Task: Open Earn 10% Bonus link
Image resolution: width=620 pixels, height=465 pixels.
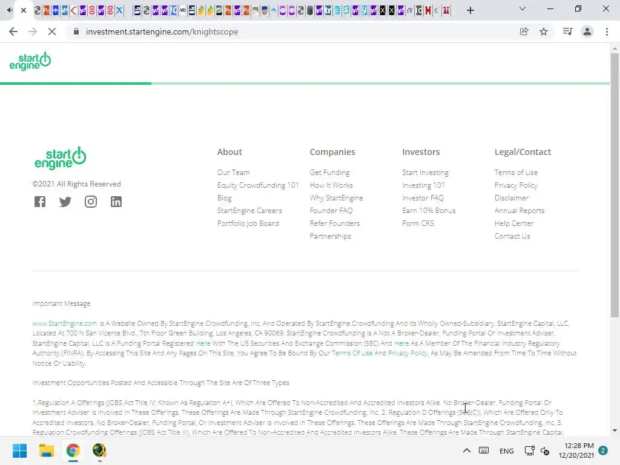Action: (x=429, y=210)
